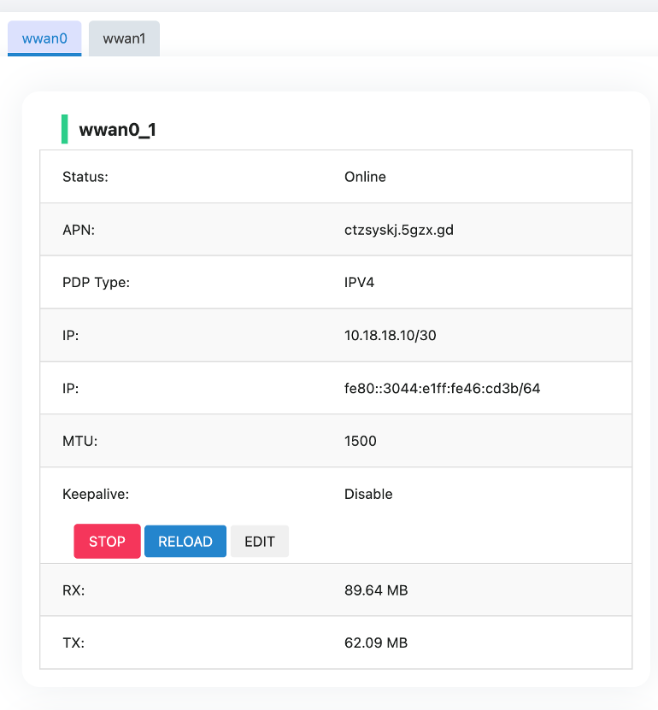Click the APN row label
The height and width of the screenshot is (710, 658).
[75, 230]
